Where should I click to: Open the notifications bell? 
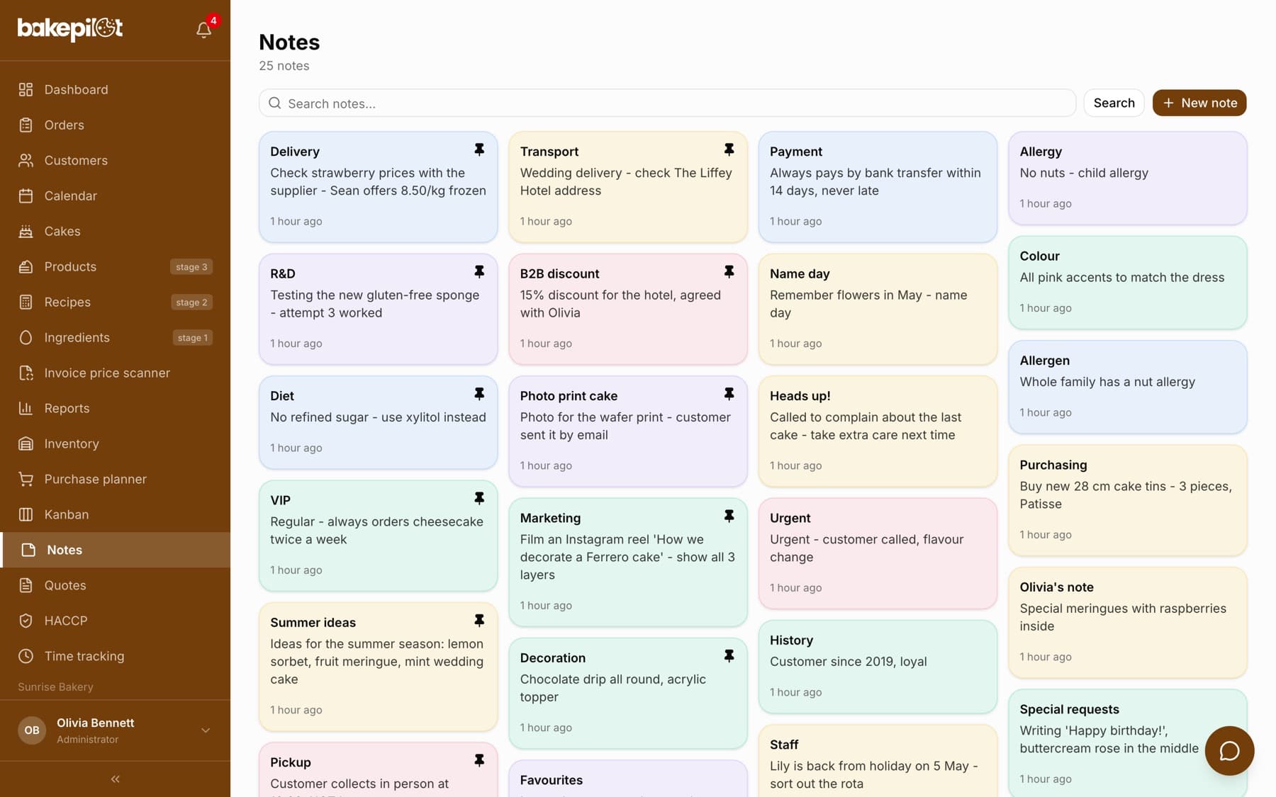tap(203, 30)
